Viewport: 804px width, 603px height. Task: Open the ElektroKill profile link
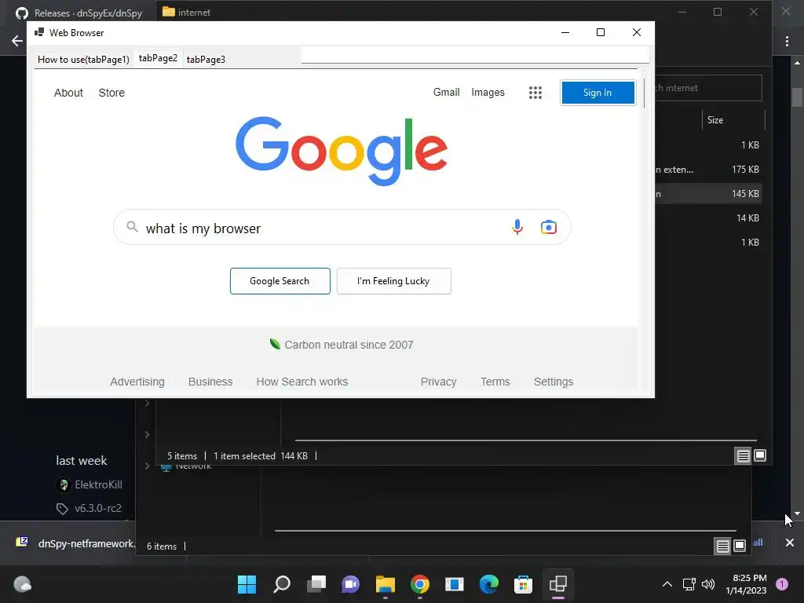[98, 484]
